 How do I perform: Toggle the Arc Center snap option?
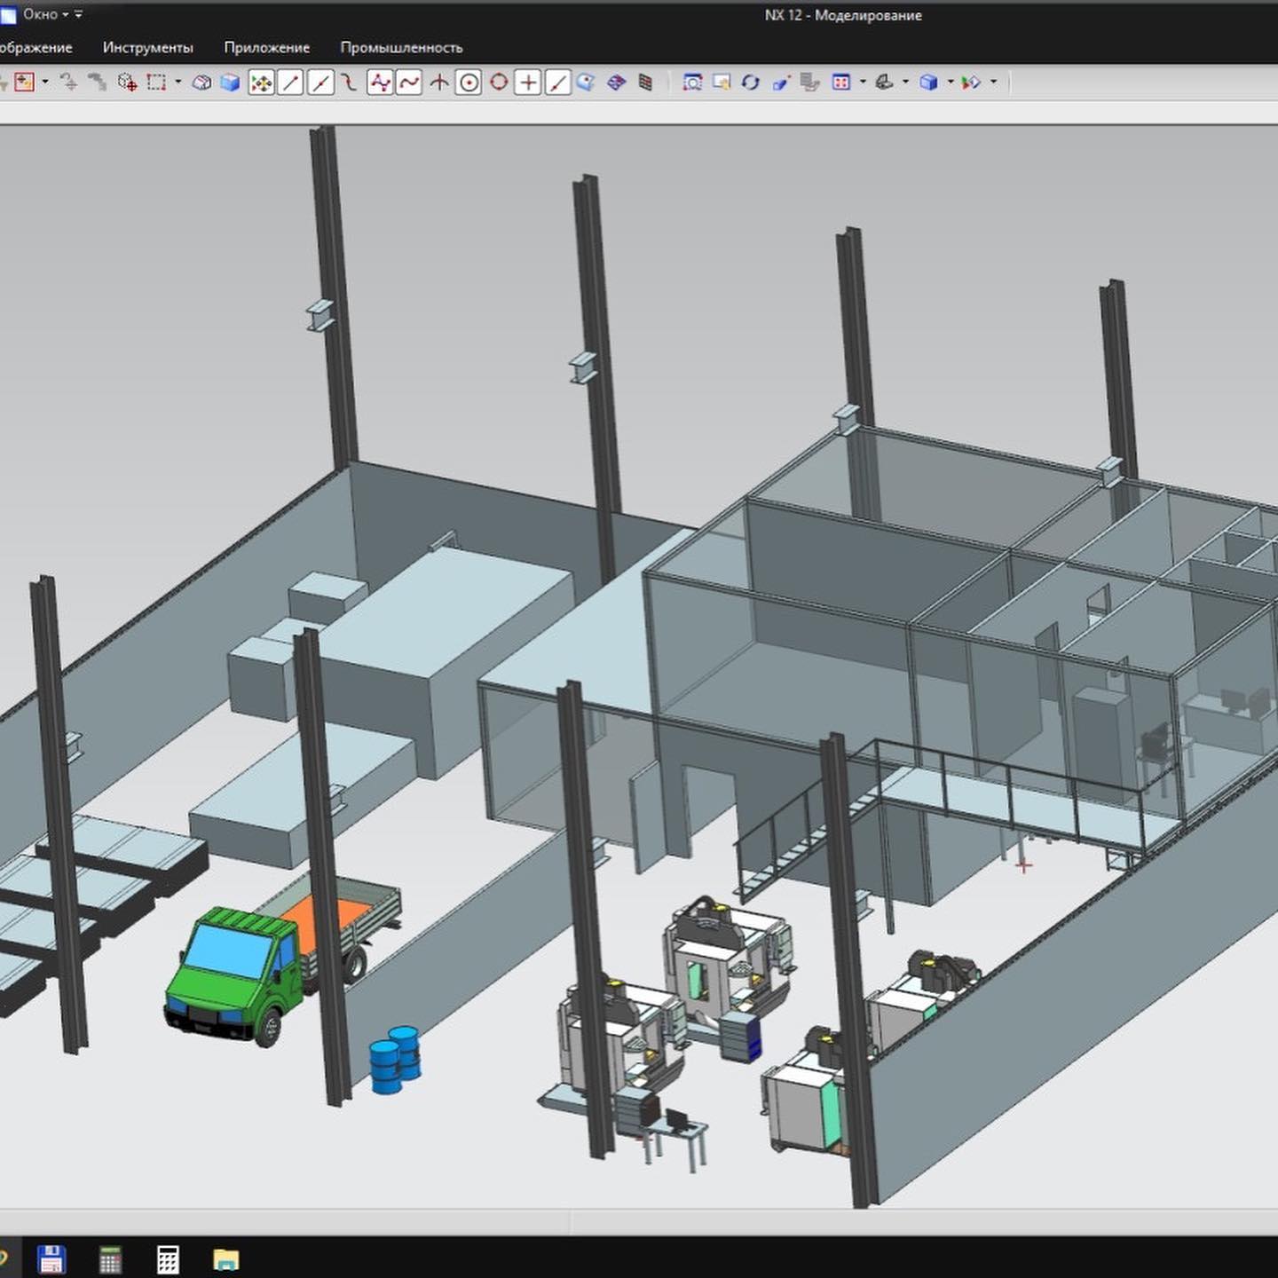[469, 83]
